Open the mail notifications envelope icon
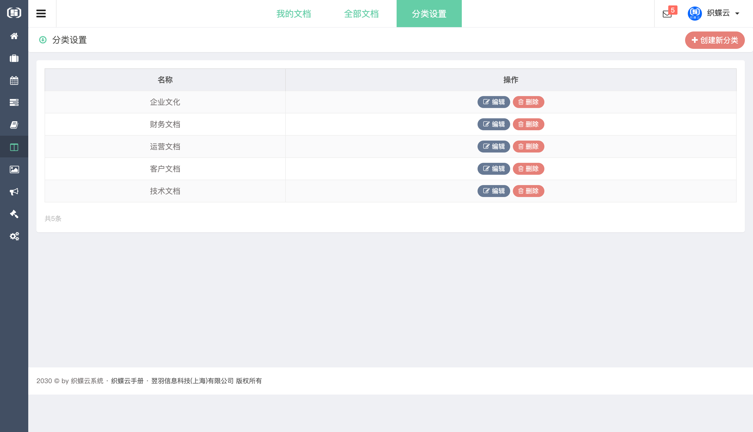The height and width of the screenshot is (432, 753). coord(667,14)
